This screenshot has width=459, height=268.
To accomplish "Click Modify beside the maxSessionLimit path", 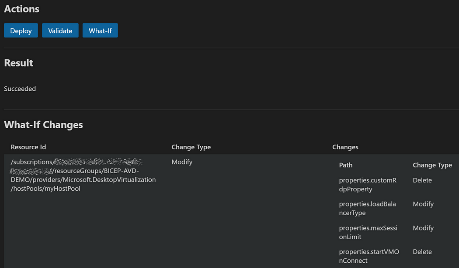I will 423,228.
